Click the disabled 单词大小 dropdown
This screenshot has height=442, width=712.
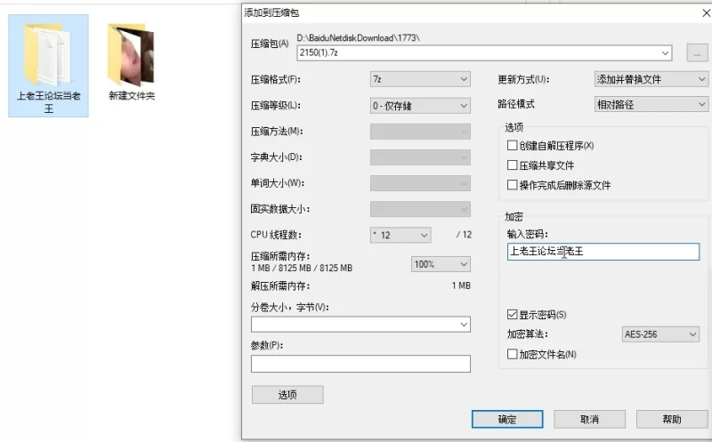point(420,183)
